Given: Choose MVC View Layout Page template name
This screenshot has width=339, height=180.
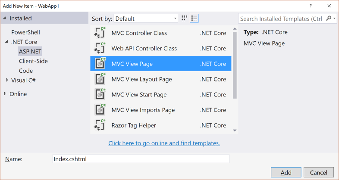Looking at the screenshot, I should [141, 79].
